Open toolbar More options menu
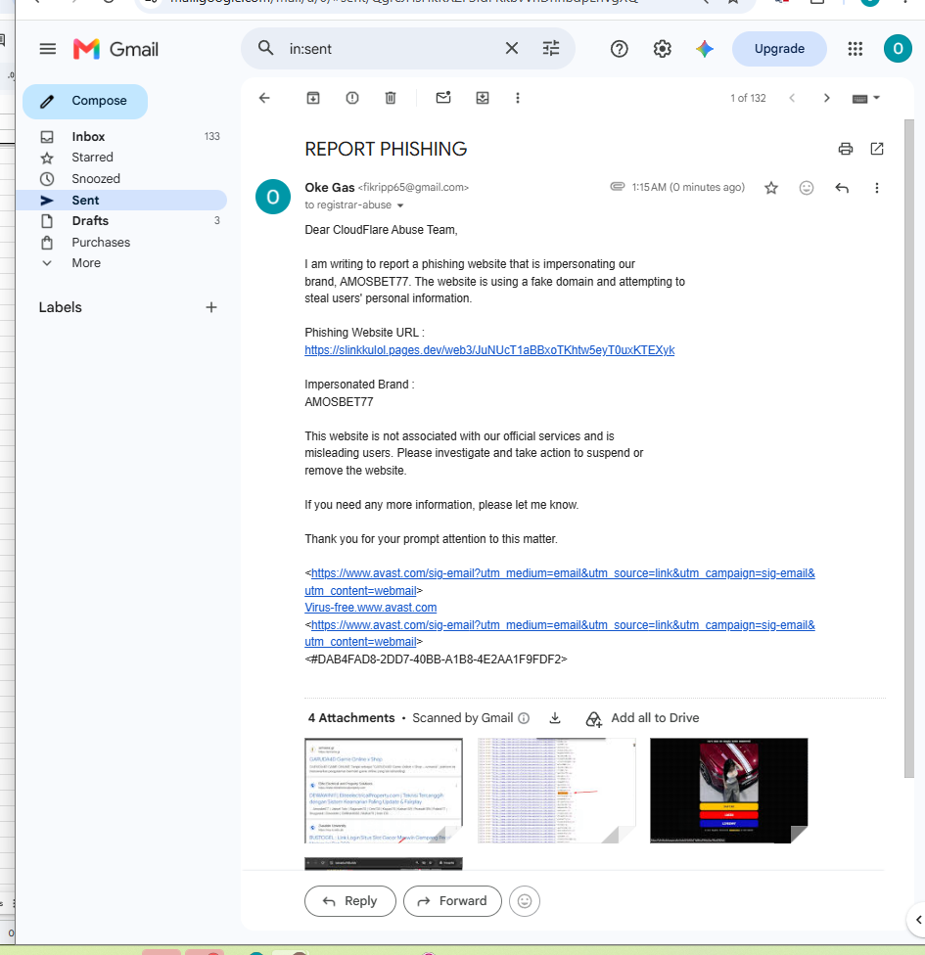This screenshot has height=955, width=925. pos(518,98)
